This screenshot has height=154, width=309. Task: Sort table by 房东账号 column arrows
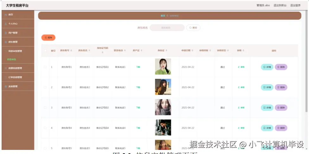(x=71, y=51)
